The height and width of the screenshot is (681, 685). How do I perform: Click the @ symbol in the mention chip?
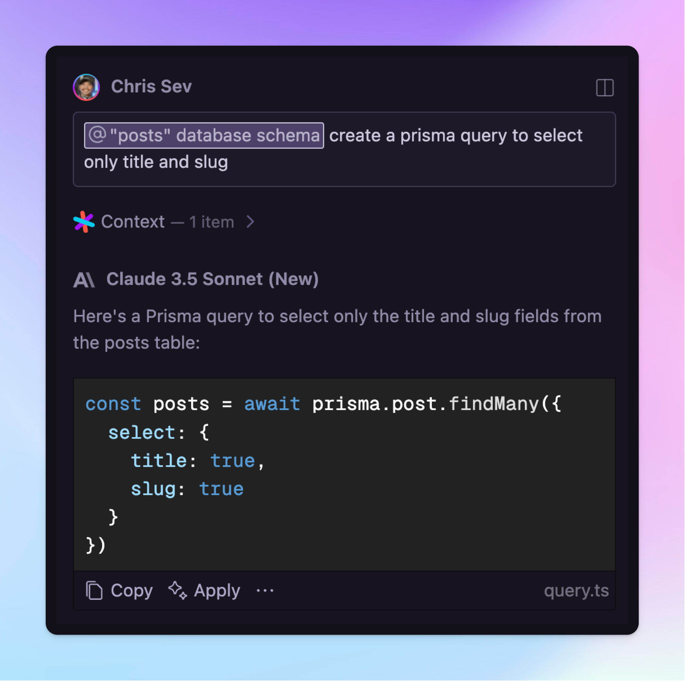[x=97, y=135]
